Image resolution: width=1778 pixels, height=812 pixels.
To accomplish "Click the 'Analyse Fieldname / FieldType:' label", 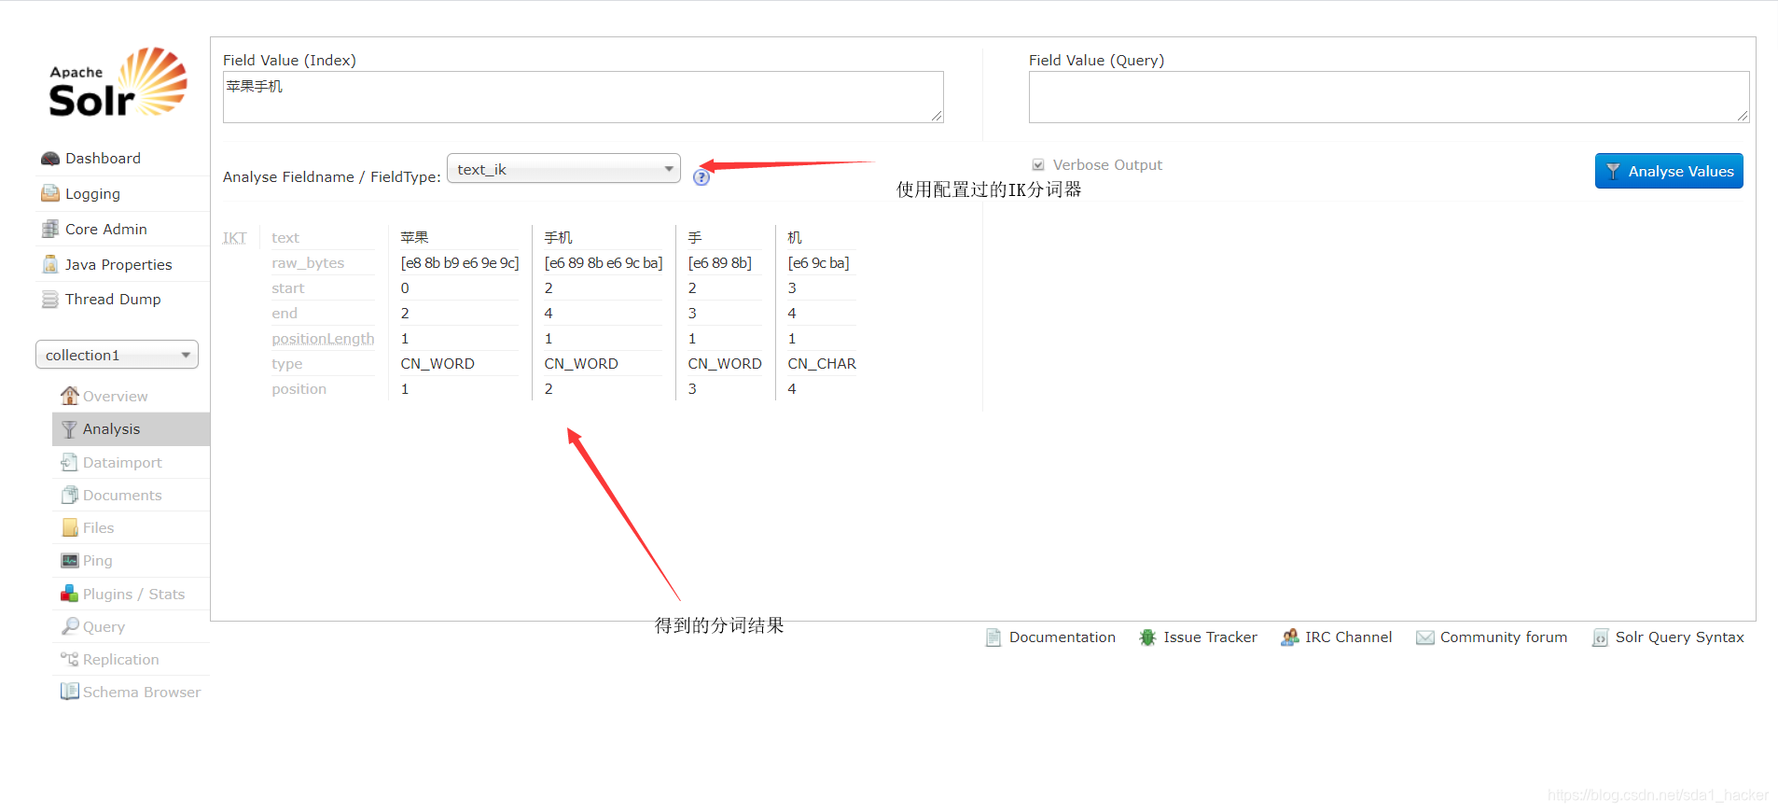I will click(x=331, y=177).
